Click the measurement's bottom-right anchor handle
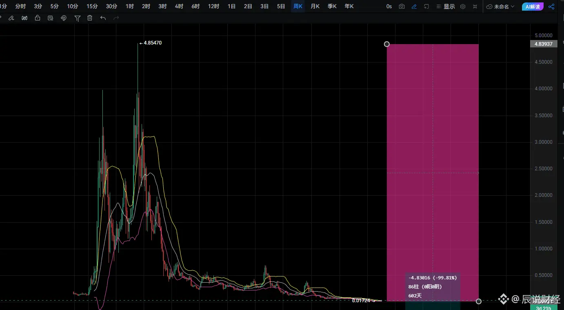Screen dimensions: 564x310 (x=479, y=301)
